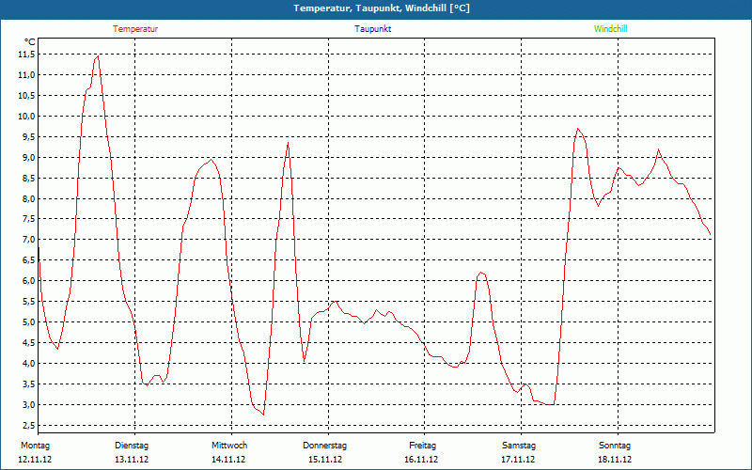Click the 9,0 y-axis value
The image size is (752, 470).
(x=28, y=157)
